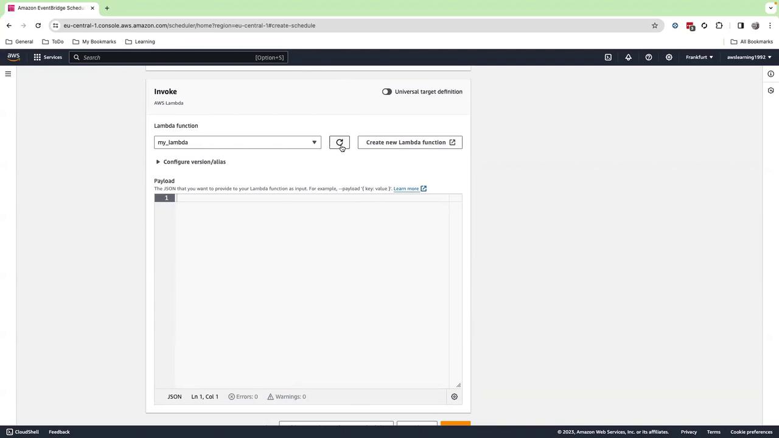
Task: Open the General bookmarks folder
Action: point(19,42)
